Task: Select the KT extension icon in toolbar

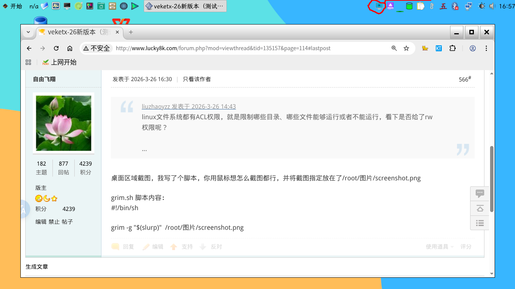Action: tap(438, 48)
